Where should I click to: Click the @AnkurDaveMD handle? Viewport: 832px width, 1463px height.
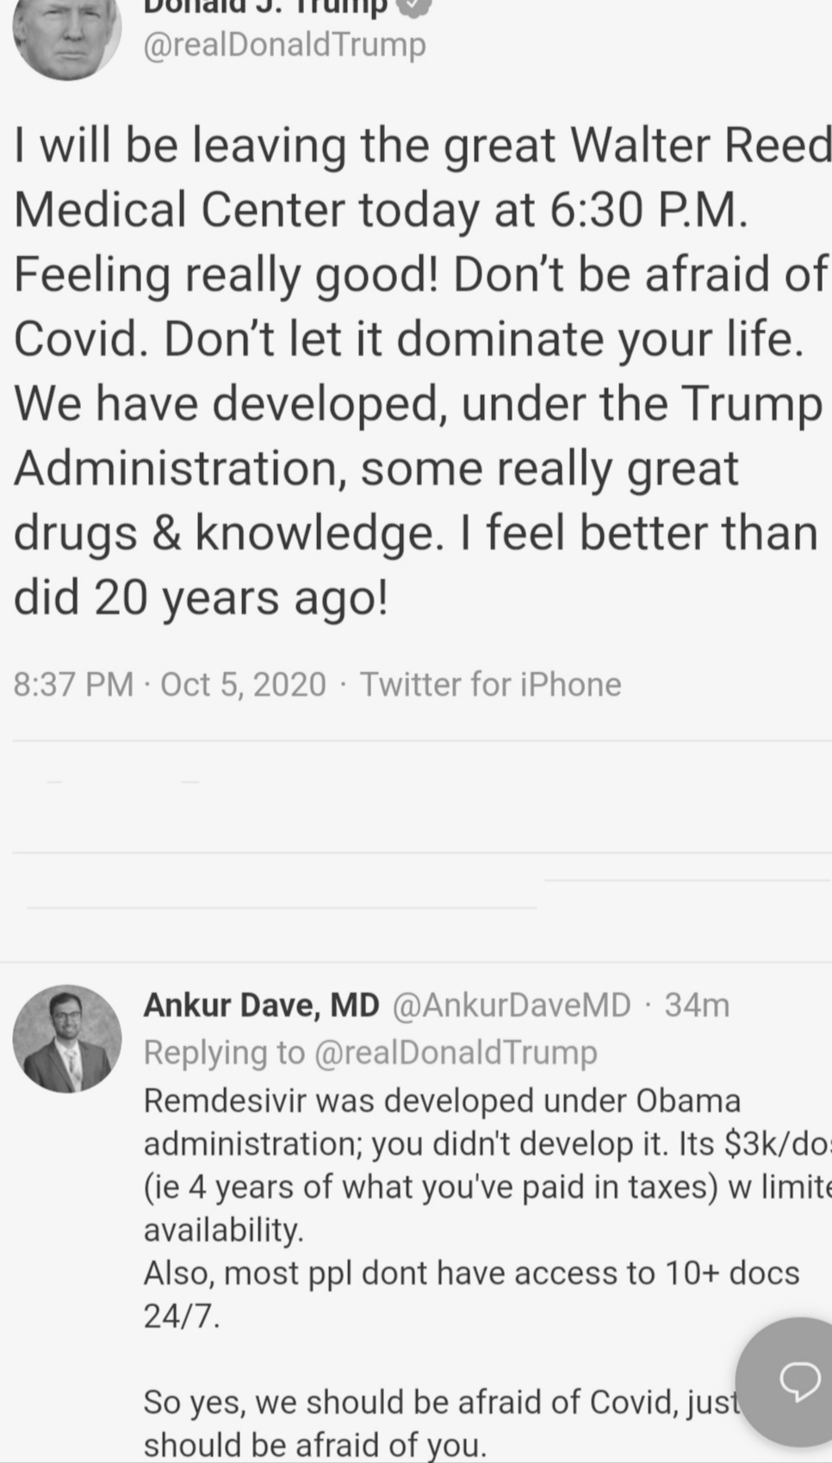512,1005
